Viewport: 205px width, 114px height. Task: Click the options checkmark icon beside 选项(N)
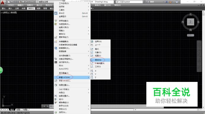tap(56, 112)
